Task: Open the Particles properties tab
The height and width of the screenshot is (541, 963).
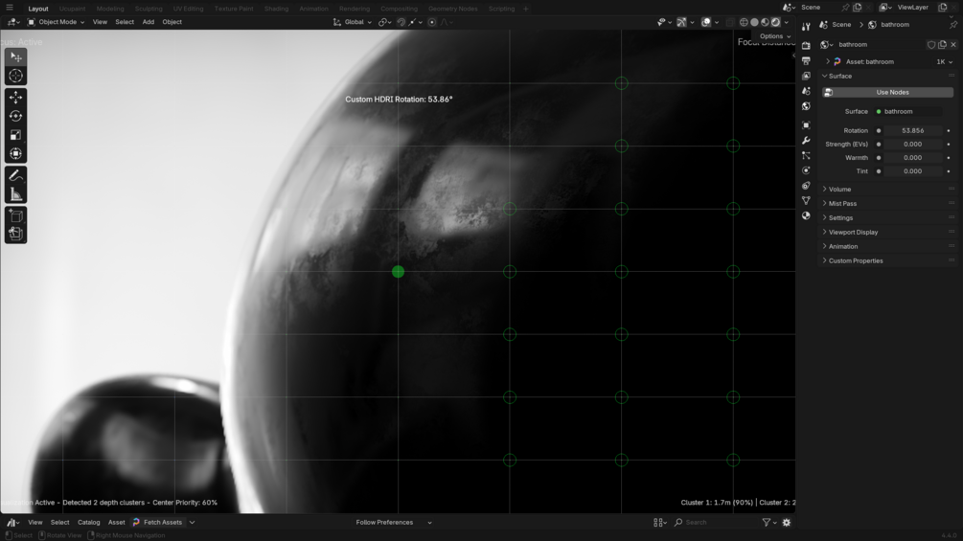Action: [x=807, y=156]
